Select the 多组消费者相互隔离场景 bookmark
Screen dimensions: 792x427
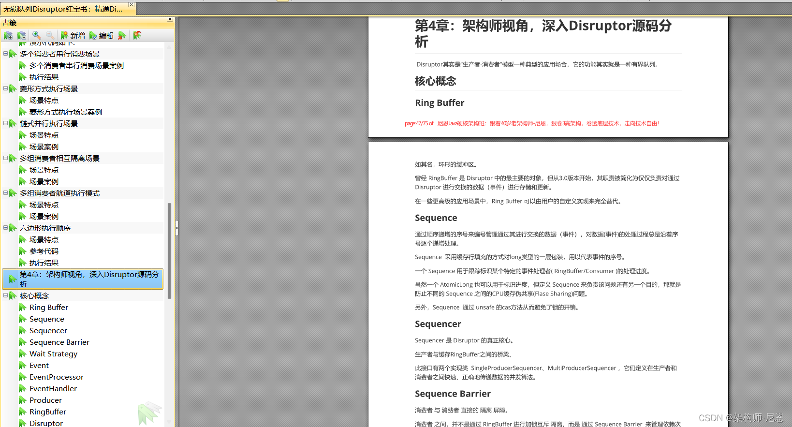tap(59, 158)
